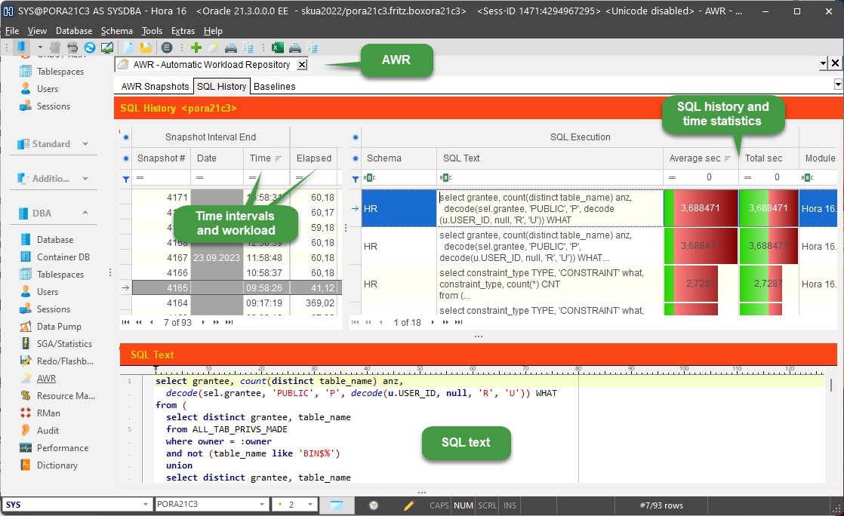This screenshot has height=516, width=844.
Task: Go to next record in SQL Execution navigator
Action: click(433, 322)
